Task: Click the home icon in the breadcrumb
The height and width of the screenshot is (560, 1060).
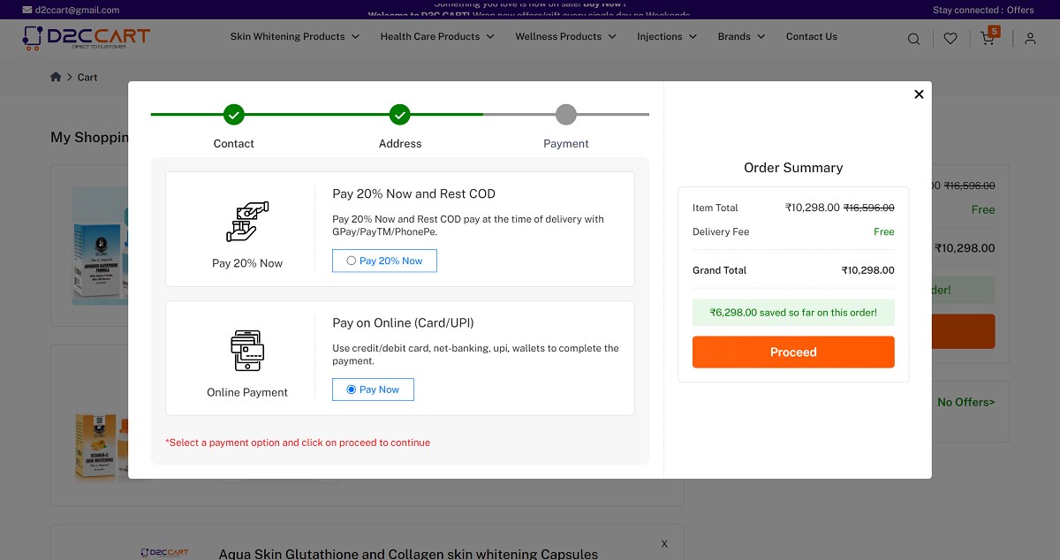Action: [56, 77]
